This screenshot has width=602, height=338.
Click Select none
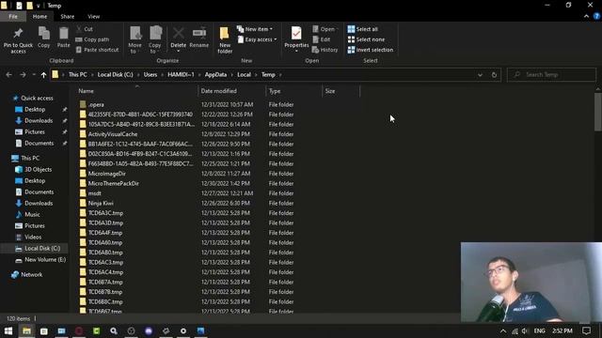point(366,39)
